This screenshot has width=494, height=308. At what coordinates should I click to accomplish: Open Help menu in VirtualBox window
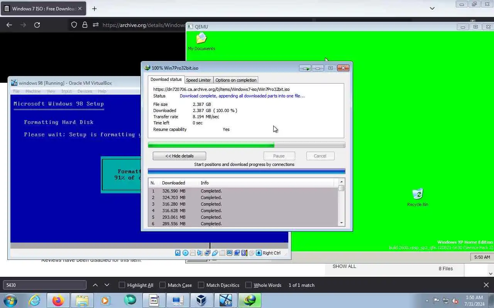(x=102, y=91)
